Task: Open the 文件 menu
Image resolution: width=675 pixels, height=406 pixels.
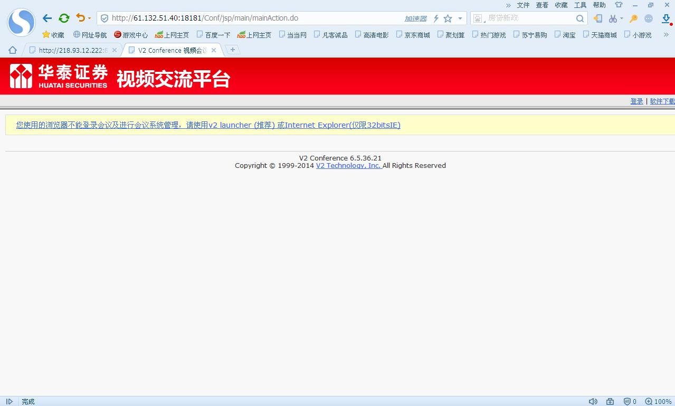Action: pyautogui.click(x=523, y=5)
